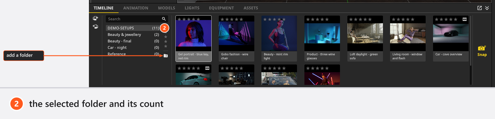This screenshot has height=119, width=495.
Task: Select the film studio set thumbnail in second row
Action: pos(237,75)
